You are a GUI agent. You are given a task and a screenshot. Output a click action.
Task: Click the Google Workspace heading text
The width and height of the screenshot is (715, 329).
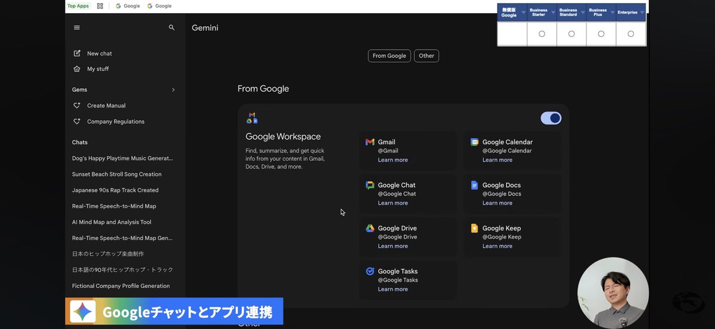coord(283,136)
